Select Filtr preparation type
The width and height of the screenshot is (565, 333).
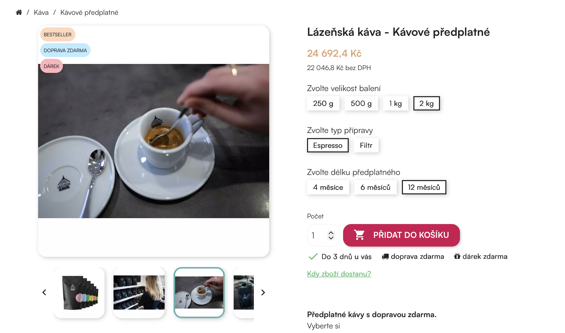pyautogui.click(x=366, y=145)
